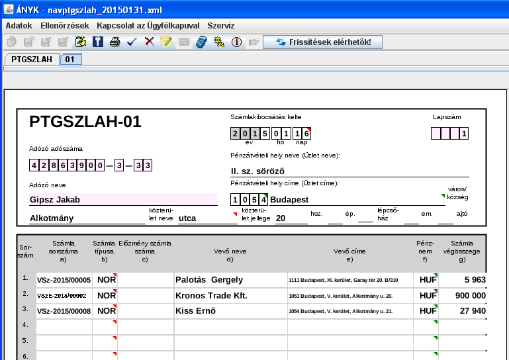Click address cell '1111 Budapest, XI. kerület, Garay tér'
Screen dimensions: 509x360
click(350, 280)
